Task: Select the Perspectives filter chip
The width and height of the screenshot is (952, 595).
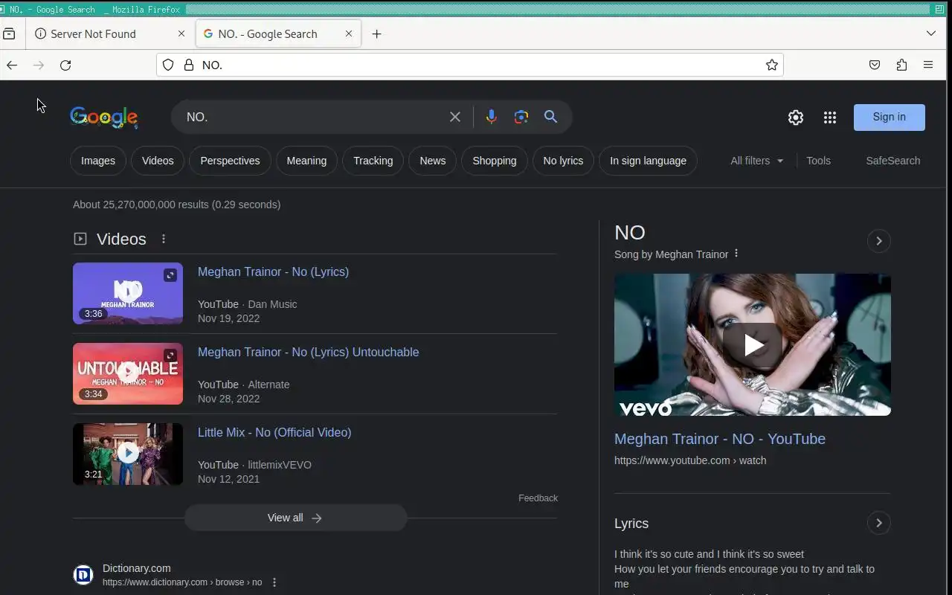Action: click(x=230, y=161)
